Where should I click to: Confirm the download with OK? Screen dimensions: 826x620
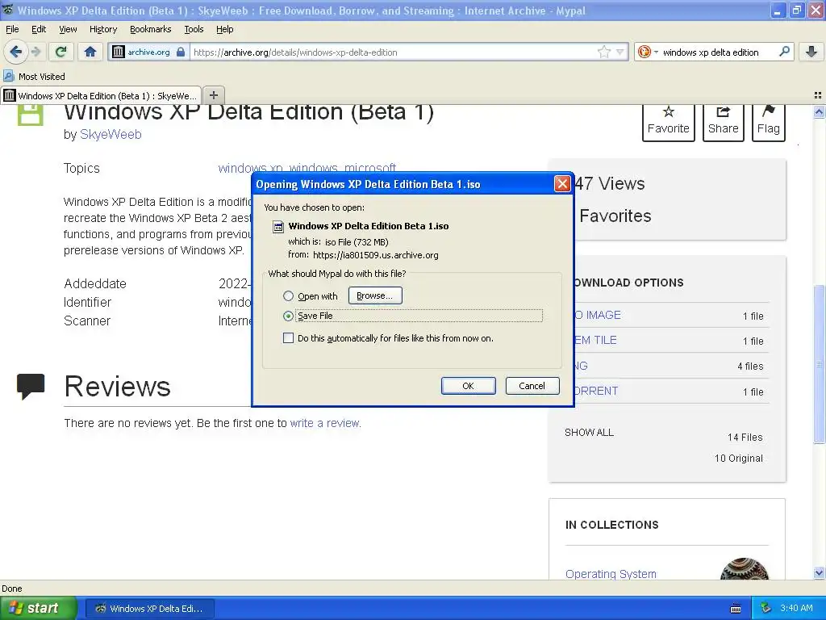pyautogui.click(x=468, y=385)
